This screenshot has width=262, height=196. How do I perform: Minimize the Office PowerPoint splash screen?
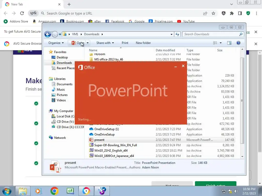tap(176, 67)
